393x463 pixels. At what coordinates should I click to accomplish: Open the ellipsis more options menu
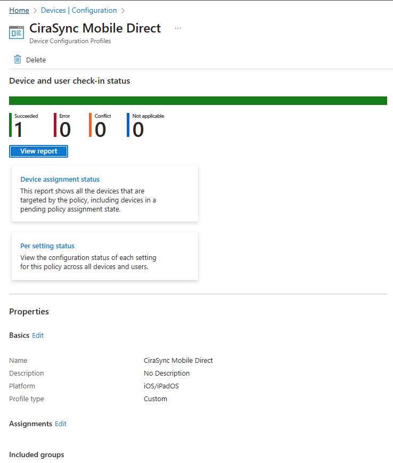click(178, 28)
